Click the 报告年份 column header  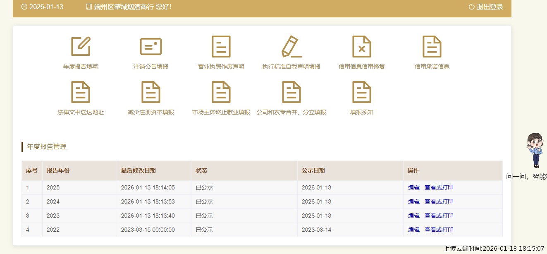(58, 170)
